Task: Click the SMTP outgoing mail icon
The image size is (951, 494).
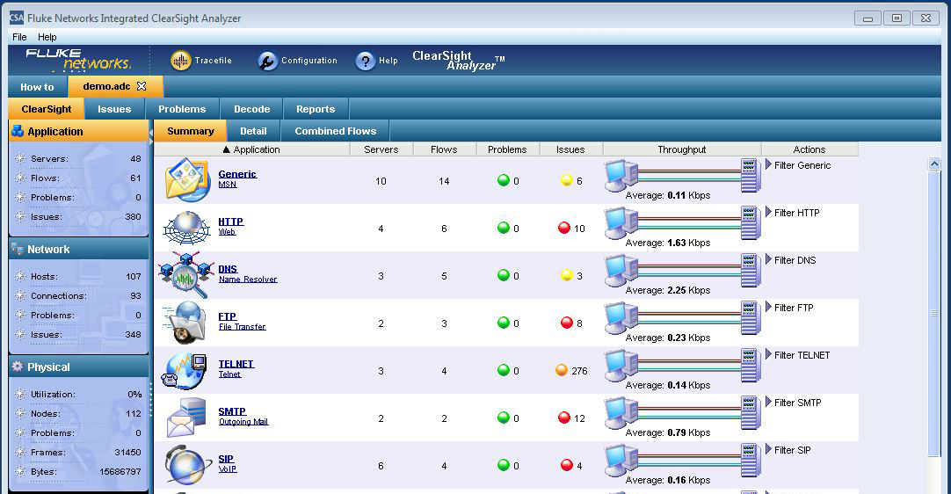Action: [x=187, y=417]
